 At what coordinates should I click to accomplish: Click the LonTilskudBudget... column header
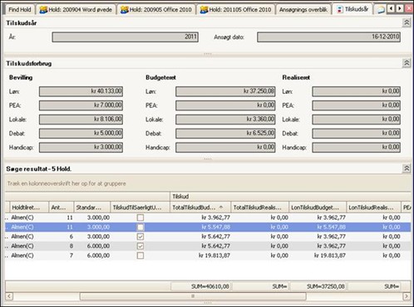318,207
